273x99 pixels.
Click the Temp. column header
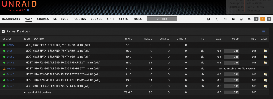(x=128, y=39)
